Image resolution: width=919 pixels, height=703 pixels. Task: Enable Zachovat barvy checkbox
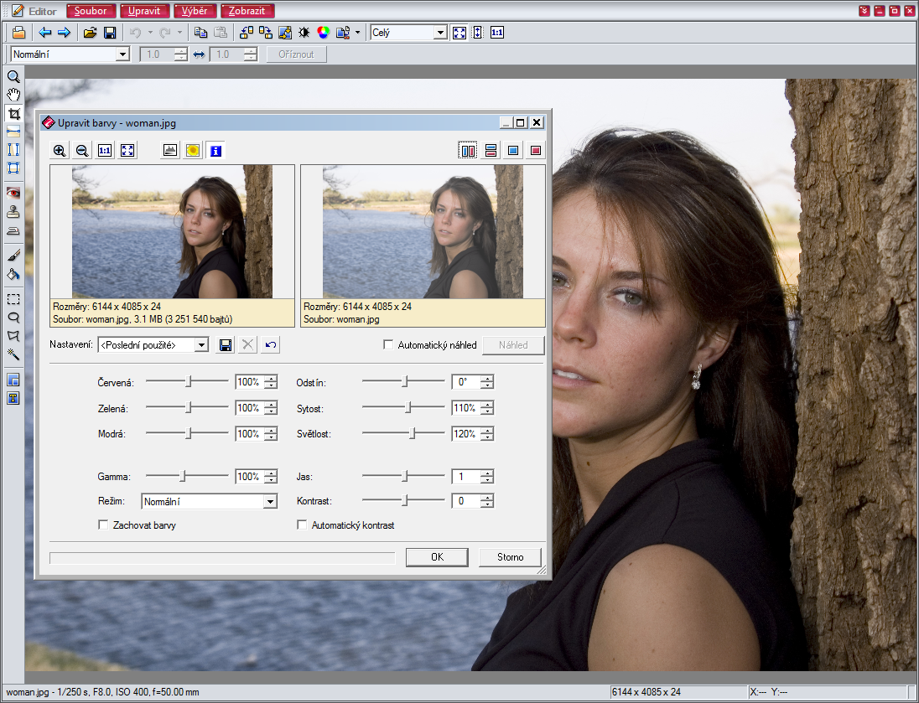(103, 525)
